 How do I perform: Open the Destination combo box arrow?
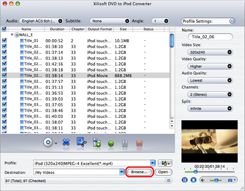[122, 172]
